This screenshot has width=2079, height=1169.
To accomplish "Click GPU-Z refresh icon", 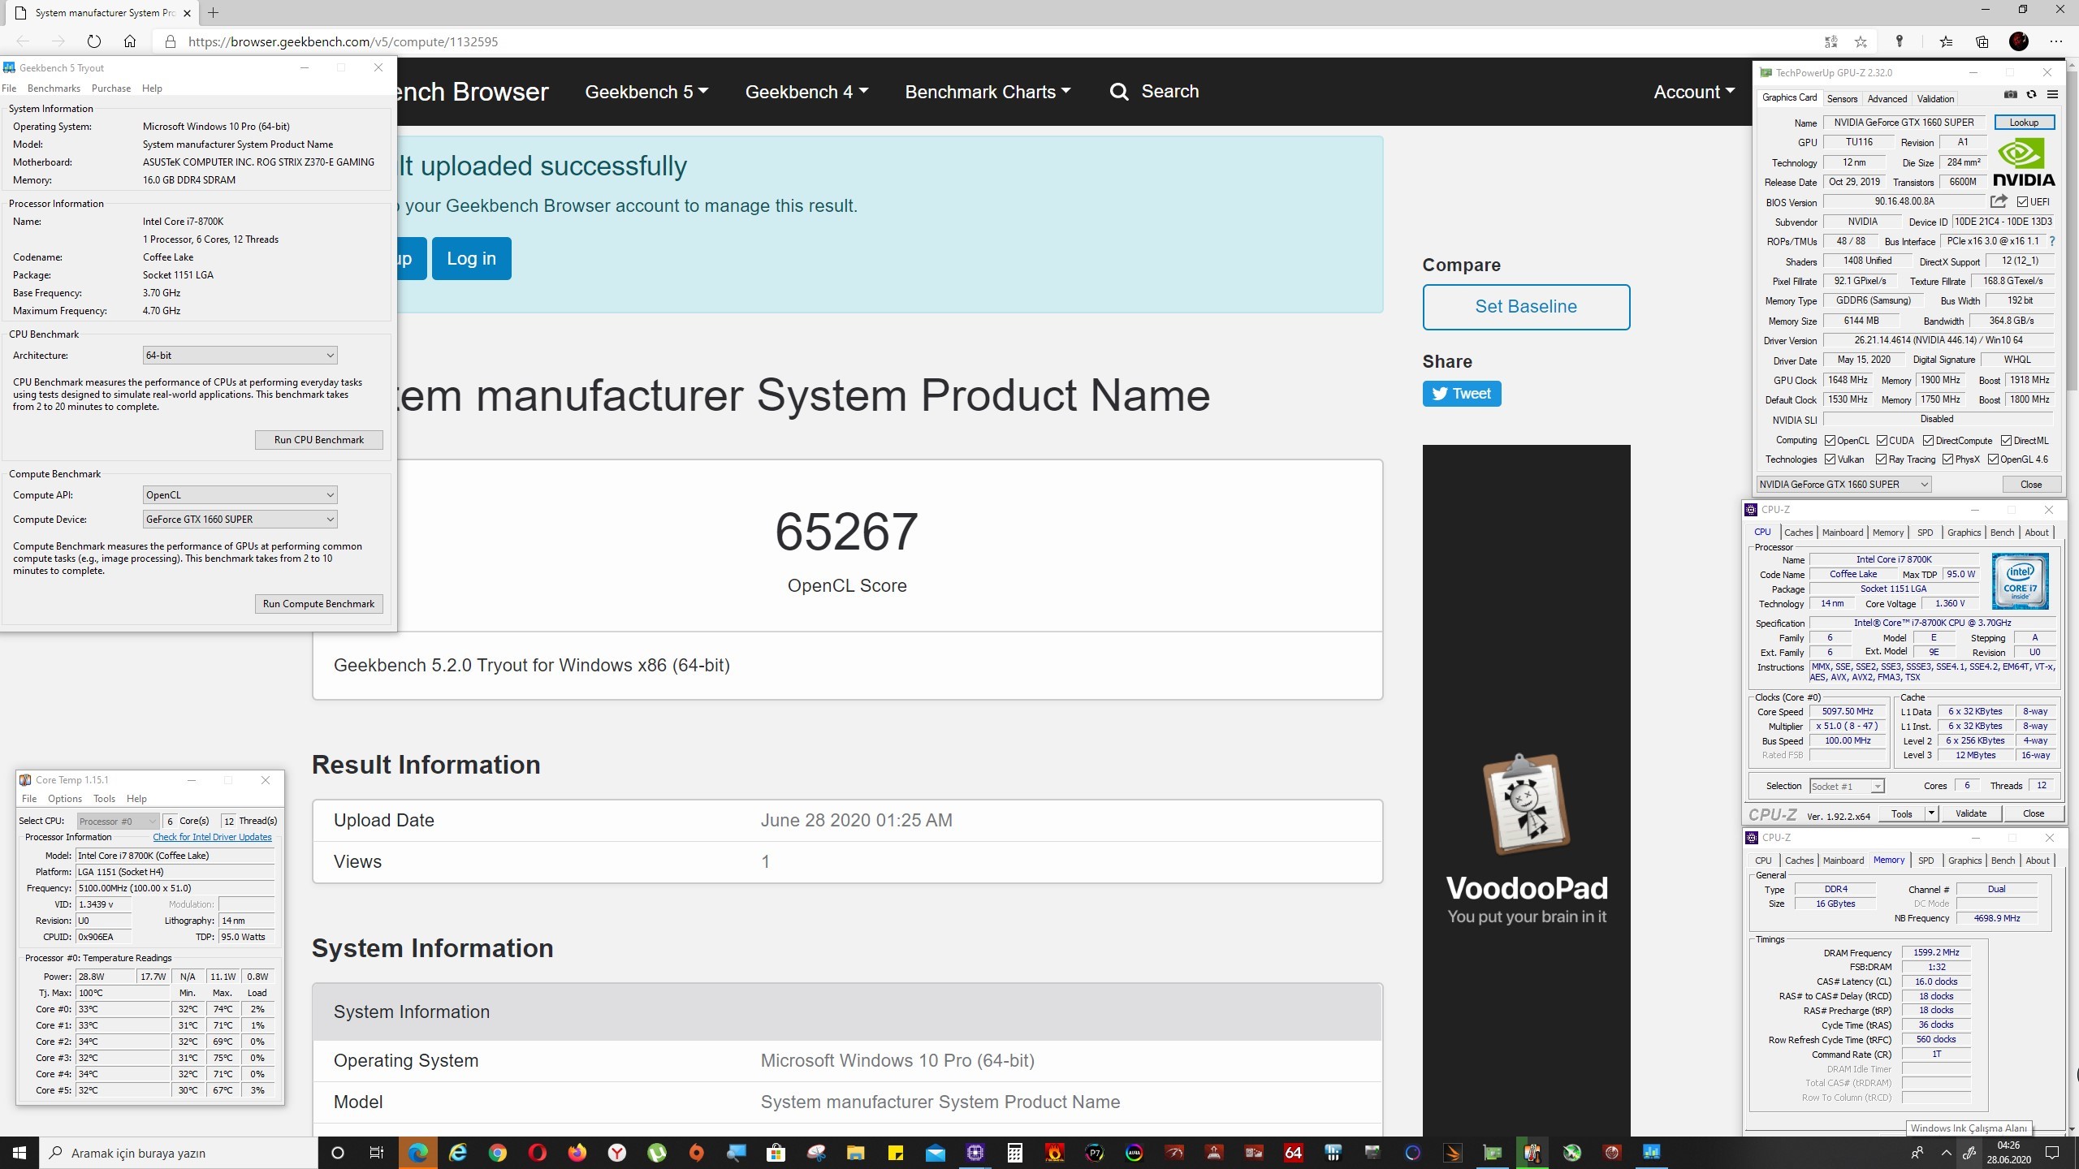I will coord(2031,95).
